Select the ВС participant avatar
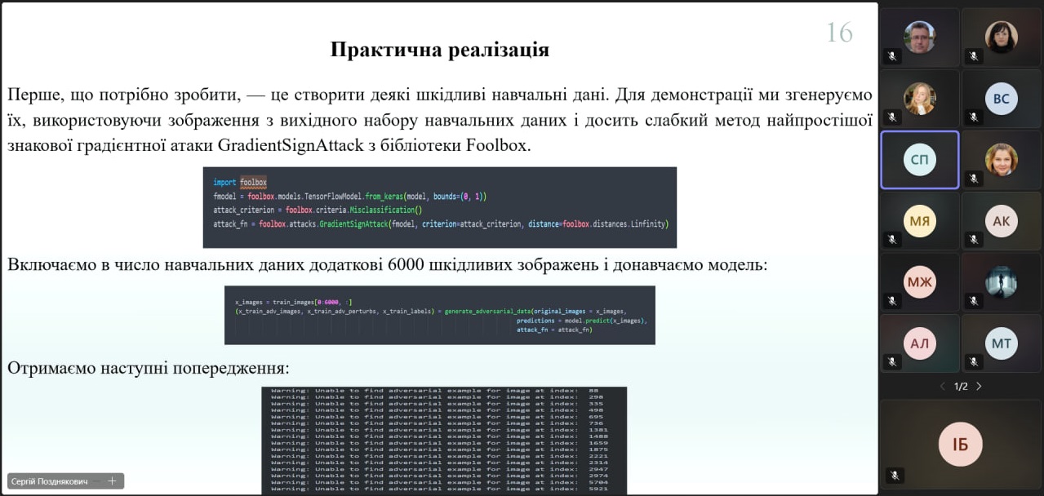The height and width of the screenshot is (496, 1044). (x=1001, y=99)
